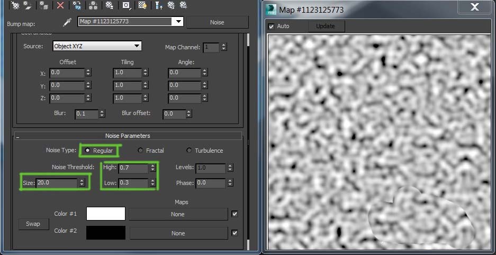The width and height of the screenshot is (496, 255).
Task: Toggle Show Shaded Material in Viewport
Action: point(142,5)
